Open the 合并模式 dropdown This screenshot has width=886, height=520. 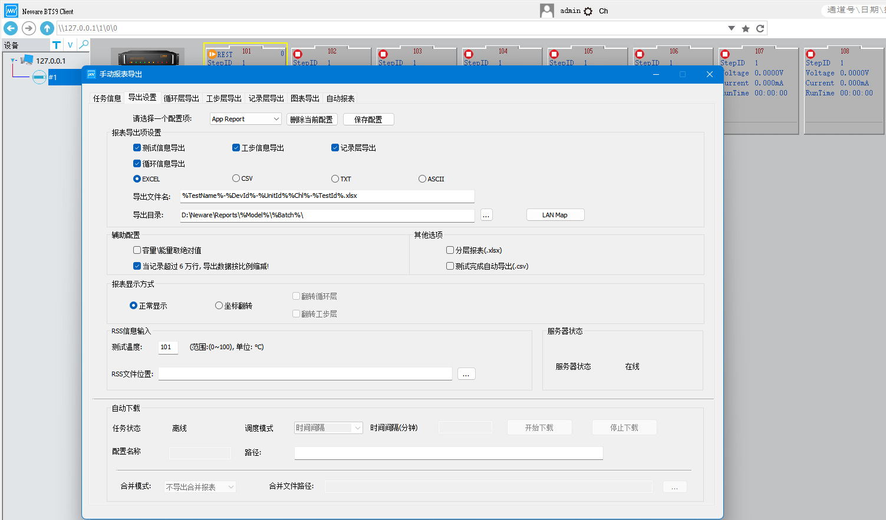tap(200, 487)
